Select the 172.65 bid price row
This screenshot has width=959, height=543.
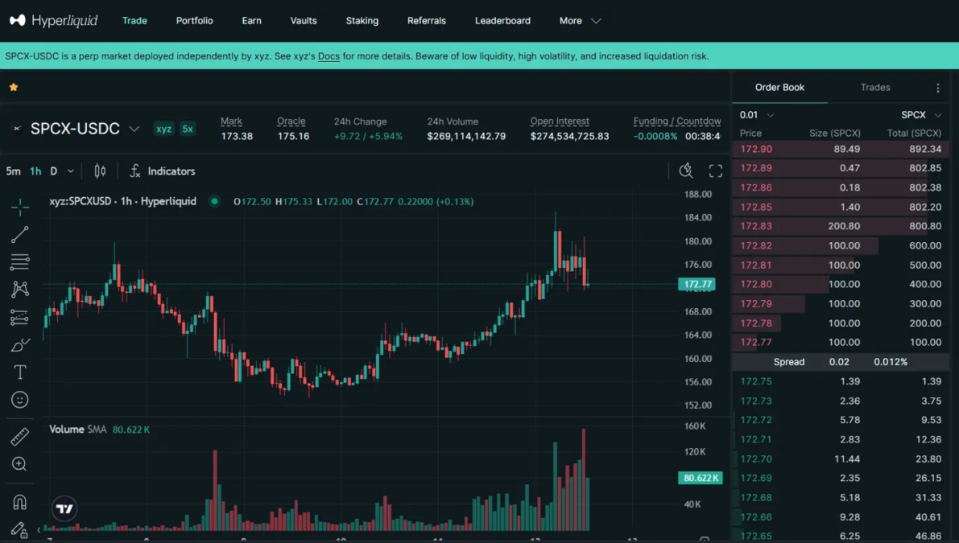click(841, 536)
